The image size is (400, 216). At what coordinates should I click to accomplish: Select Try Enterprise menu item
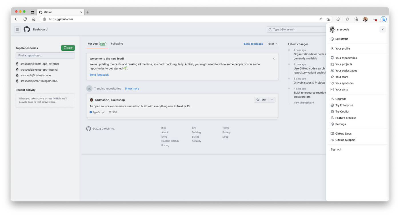coord(357,105)
